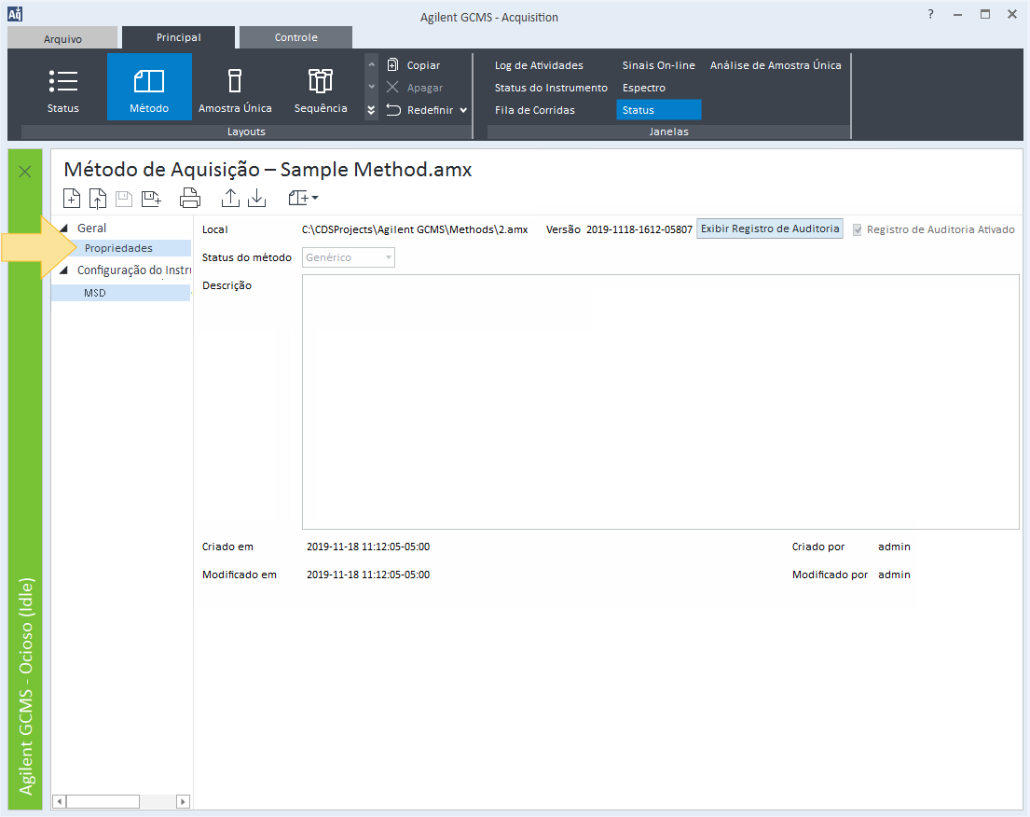Create a new method with the new-document icon
The height and width of the screenshot is (817, 1030).
coord(72,198)
